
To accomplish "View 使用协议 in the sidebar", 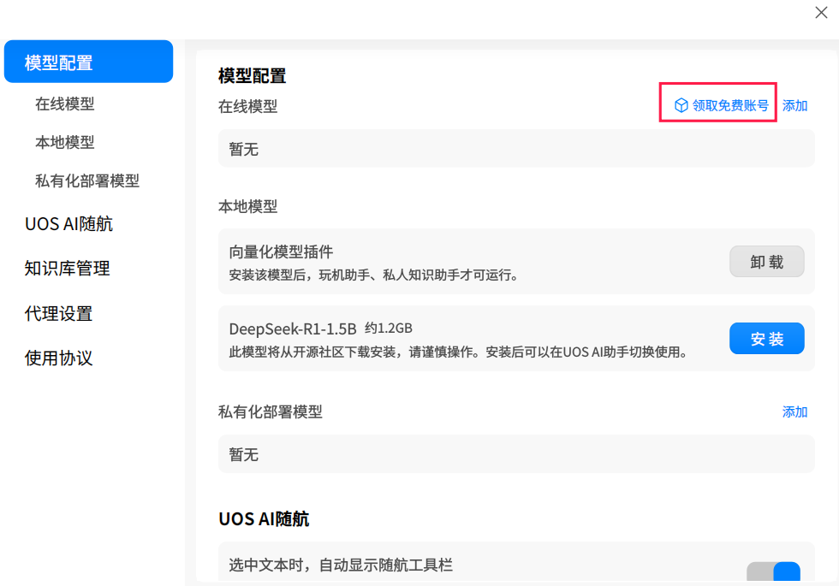I will click(58, 358).
